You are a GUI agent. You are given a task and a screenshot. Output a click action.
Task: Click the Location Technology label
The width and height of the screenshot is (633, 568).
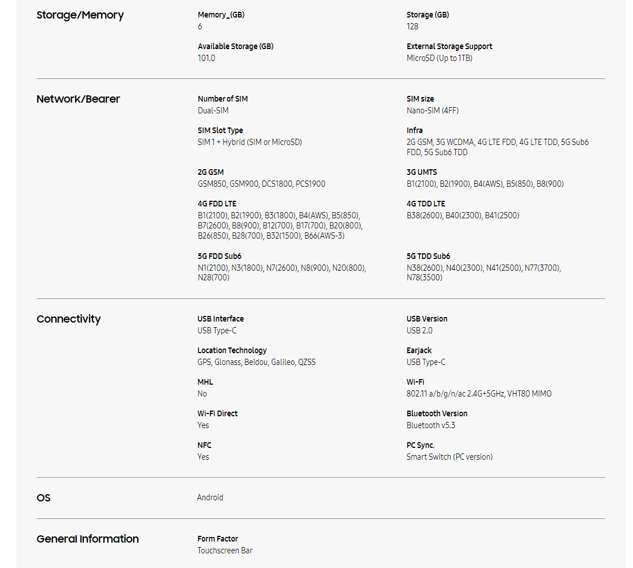[232, 350]
